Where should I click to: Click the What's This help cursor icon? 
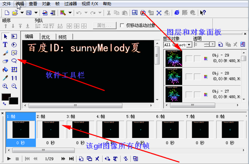pyautogui.click(x=203, y=13)
